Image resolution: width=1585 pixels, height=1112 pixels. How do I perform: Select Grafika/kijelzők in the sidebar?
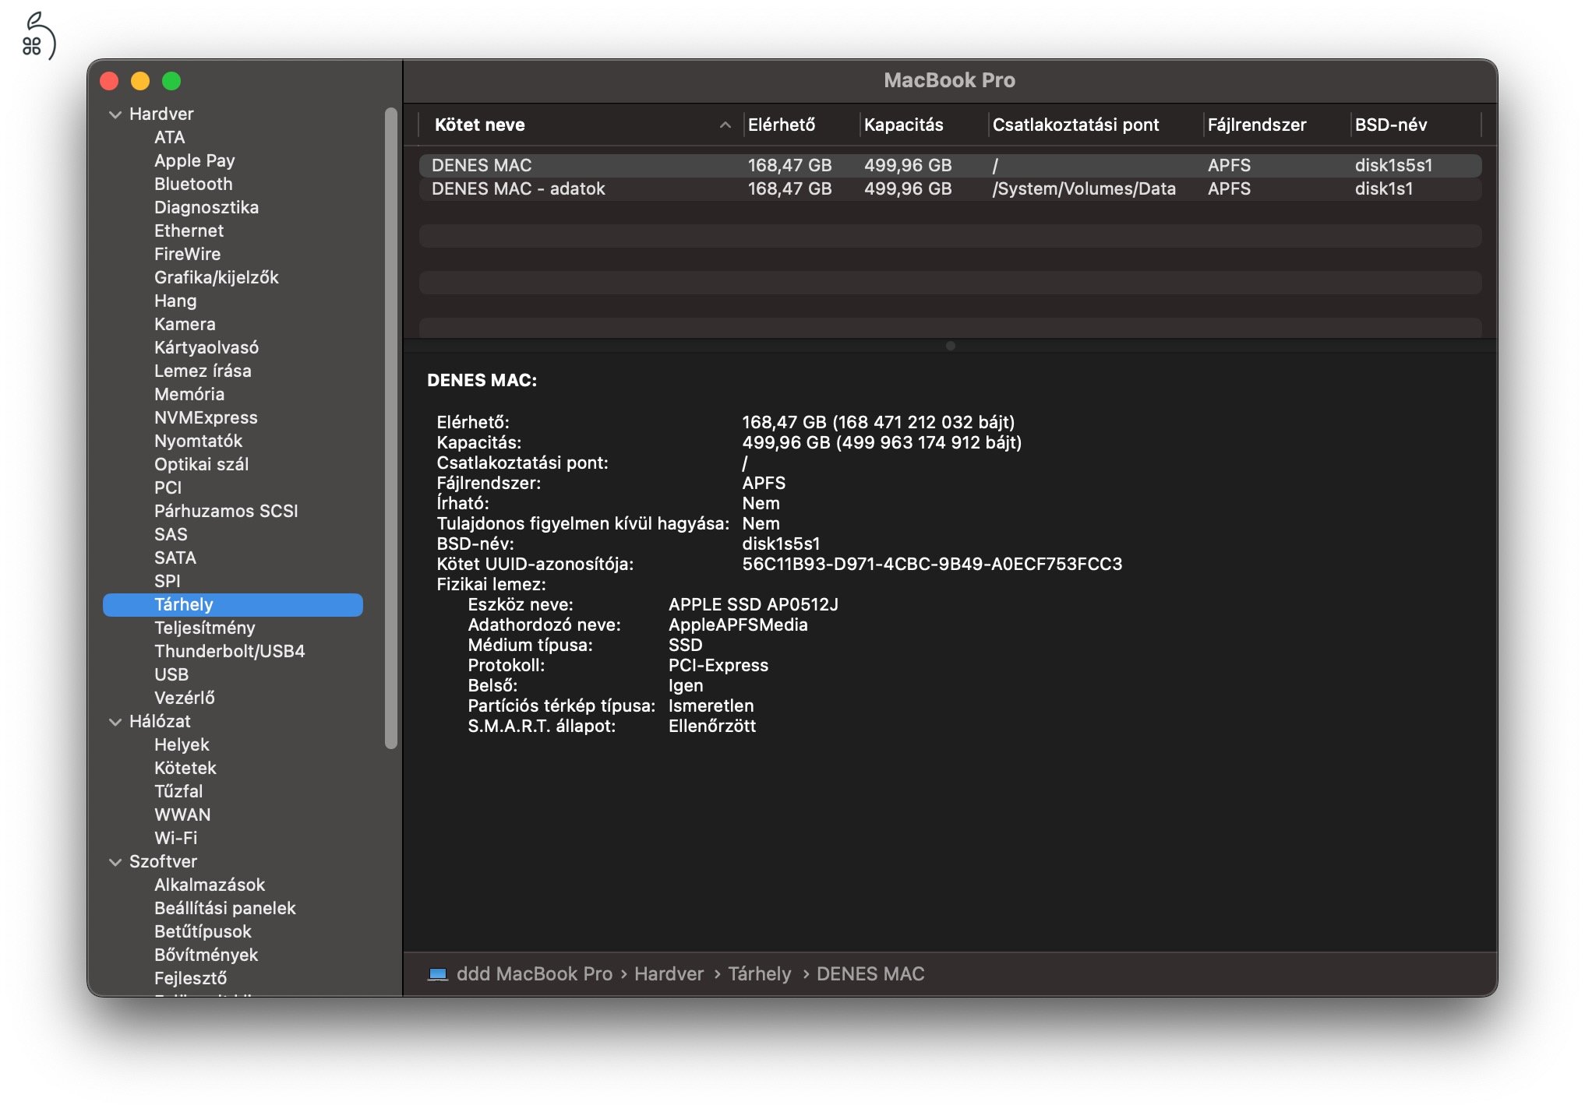click(x=216, y=277)
